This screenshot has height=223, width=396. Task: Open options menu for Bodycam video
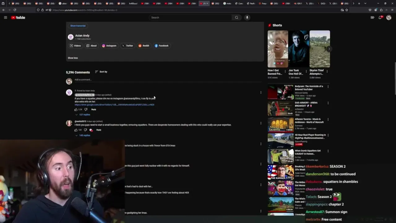(328, 86)
